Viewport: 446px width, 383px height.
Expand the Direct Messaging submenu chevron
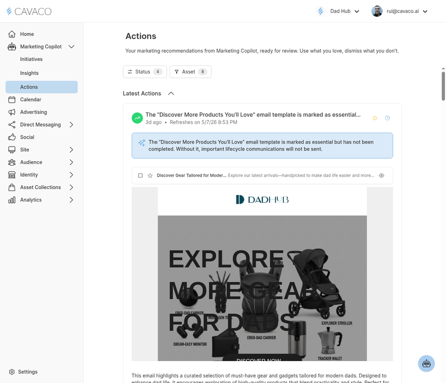(71, 125)
